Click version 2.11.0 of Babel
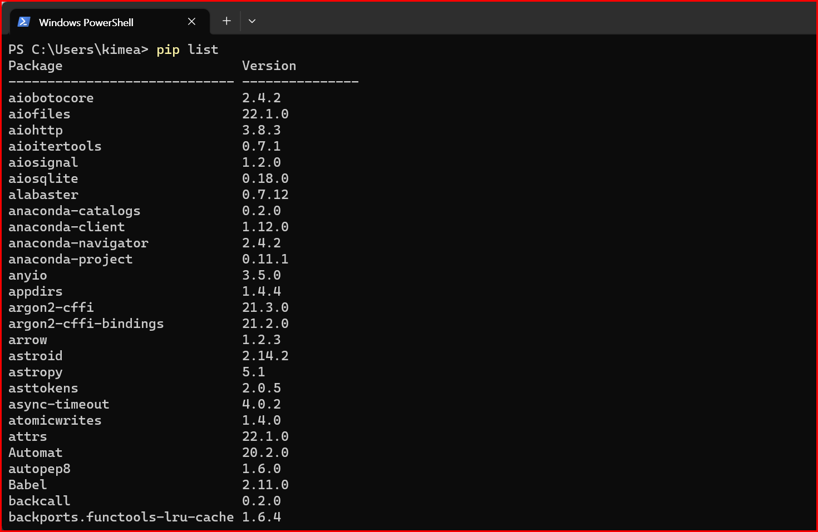The width and height of the screenshot is (818, 532). 265,485
